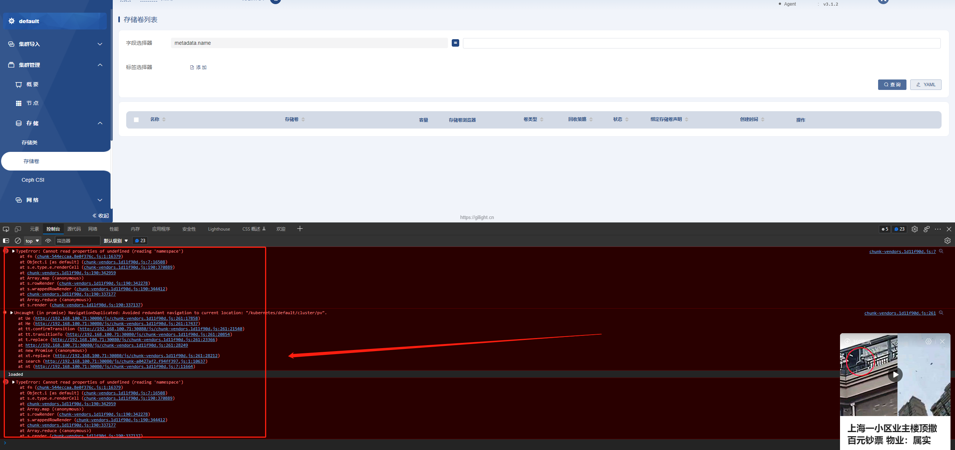Screen dimensions: 955x450
Task: Open the top context dropdown
Action: click(32, 241)
